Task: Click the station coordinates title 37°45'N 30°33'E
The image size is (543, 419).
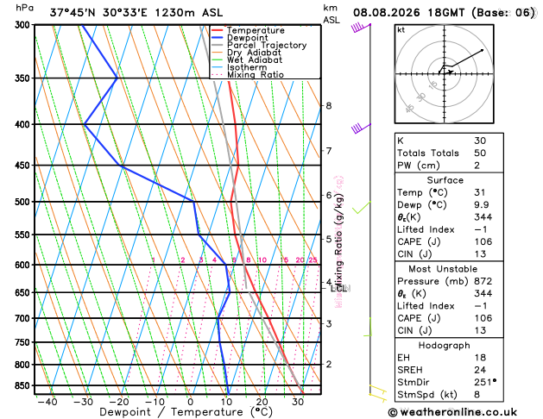Action: pyautogui.click(x=98, y=13)
